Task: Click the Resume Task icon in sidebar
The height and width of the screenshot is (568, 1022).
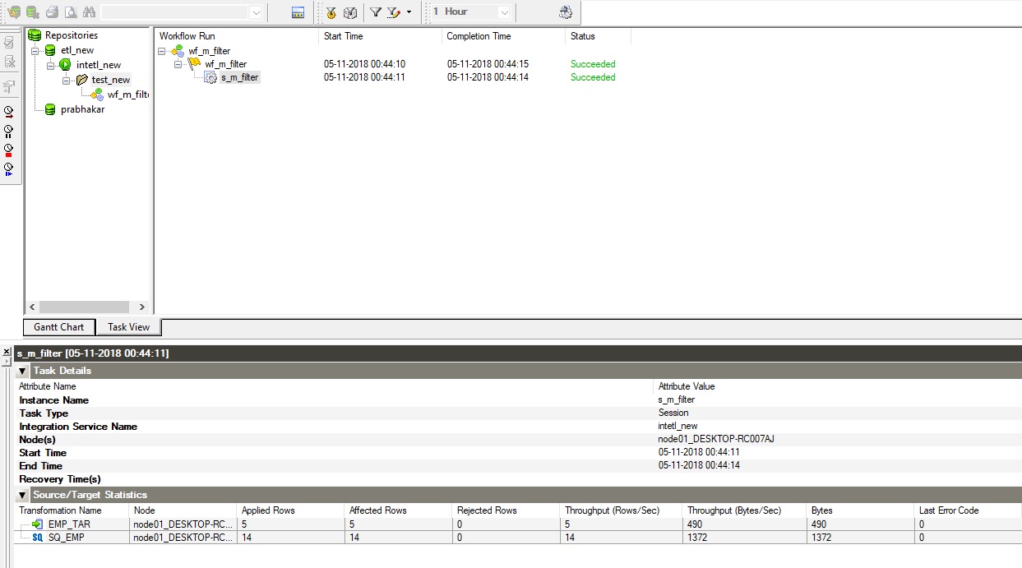Action: tap(10, 169)
